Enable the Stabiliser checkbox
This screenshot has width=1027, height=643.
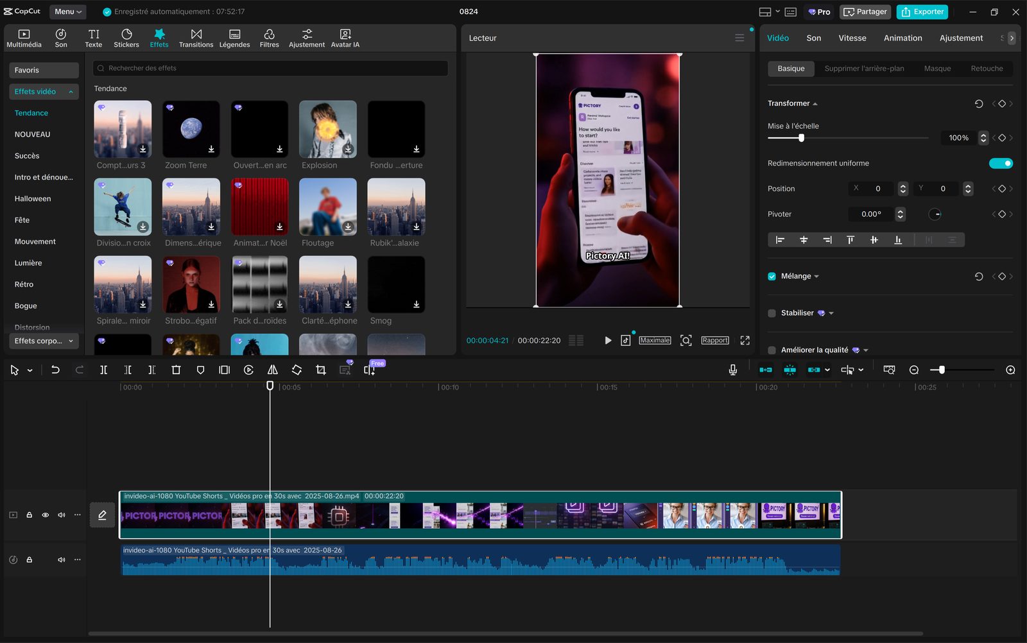coord(771,313)
